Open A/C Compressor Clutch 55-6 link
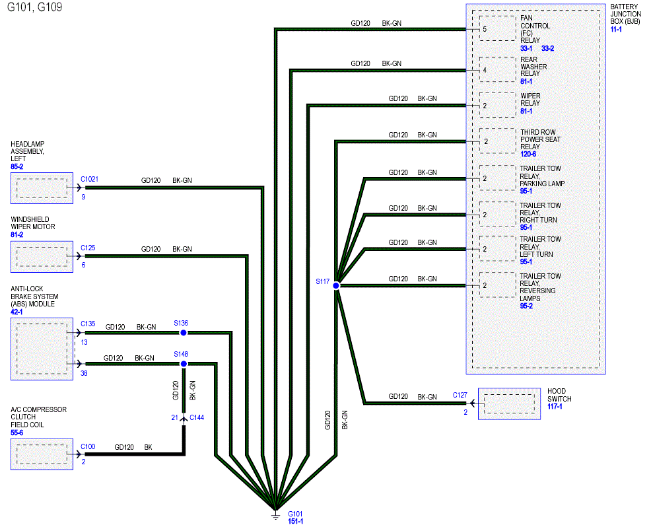This screenshot has width=651, height=527. [x=17, y=433]
